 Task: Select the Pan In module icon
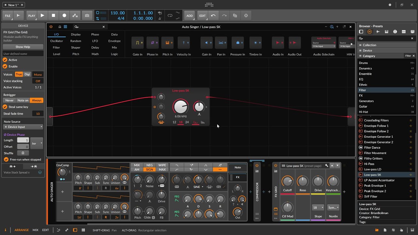pyautogui.click(x=221, y=43)
